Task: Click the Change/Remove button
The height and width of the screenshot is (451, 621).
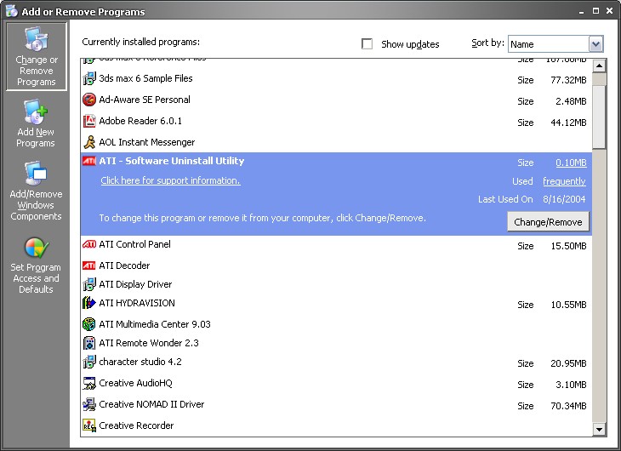Action: point(548,221)
